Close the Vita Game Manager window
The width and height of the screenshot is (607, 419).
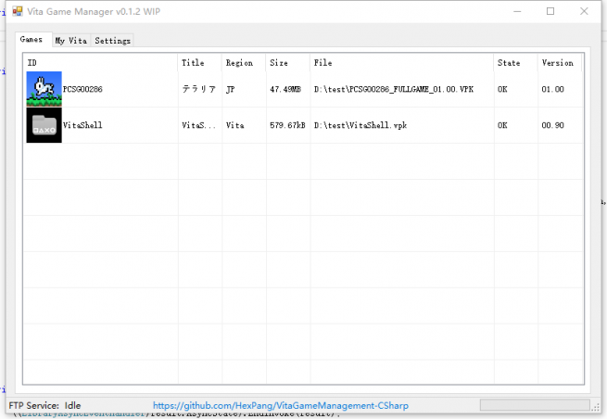pyautogui.click(x=584, y=11)
